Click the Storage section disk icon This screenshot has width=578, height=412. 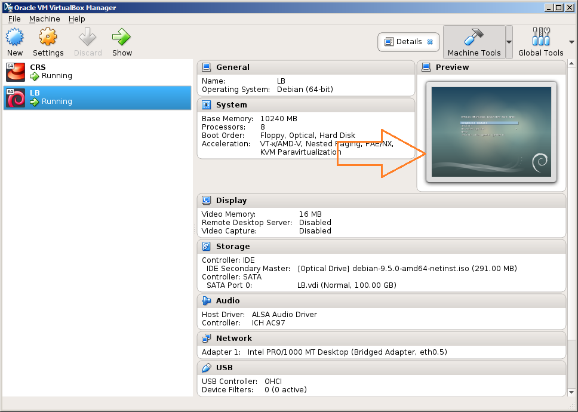(207, 246)
